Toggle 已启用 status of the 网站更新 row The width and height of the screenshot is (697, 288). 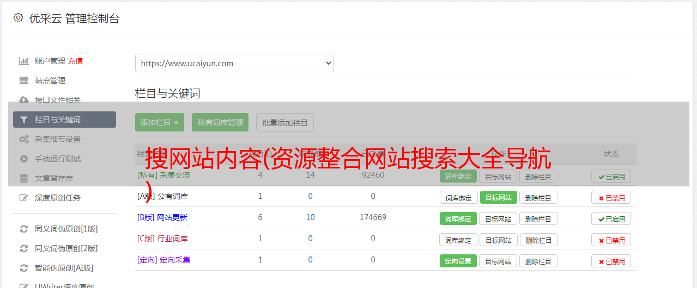(611, 218)
